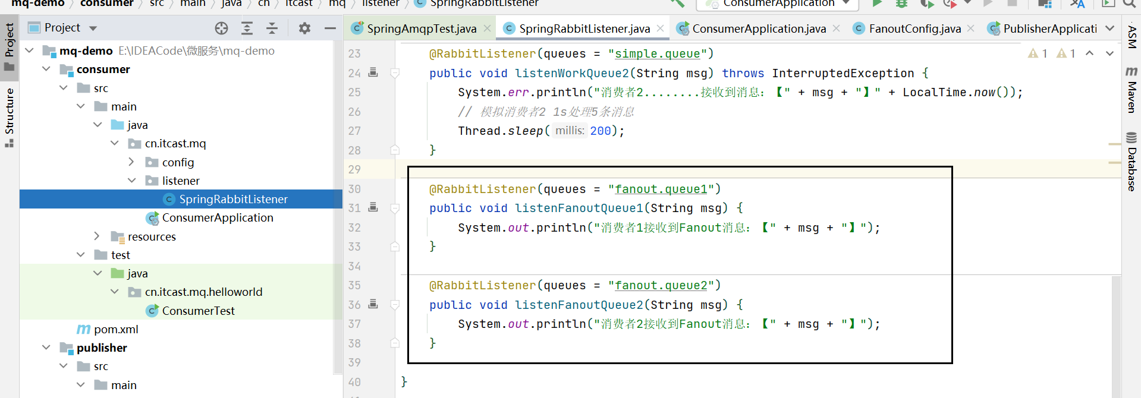Select ConsumerApplication in project tree
This screenshot has width=1141, height=398.
pyautogui.click(x=218, y=217)
